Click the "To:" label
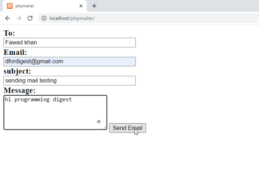 click(9, 33)
